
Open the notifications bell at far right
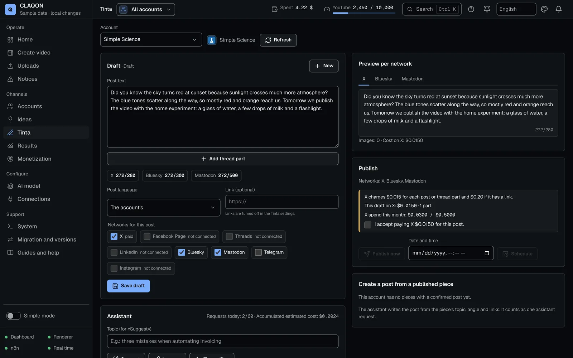(x=558, y=9)
